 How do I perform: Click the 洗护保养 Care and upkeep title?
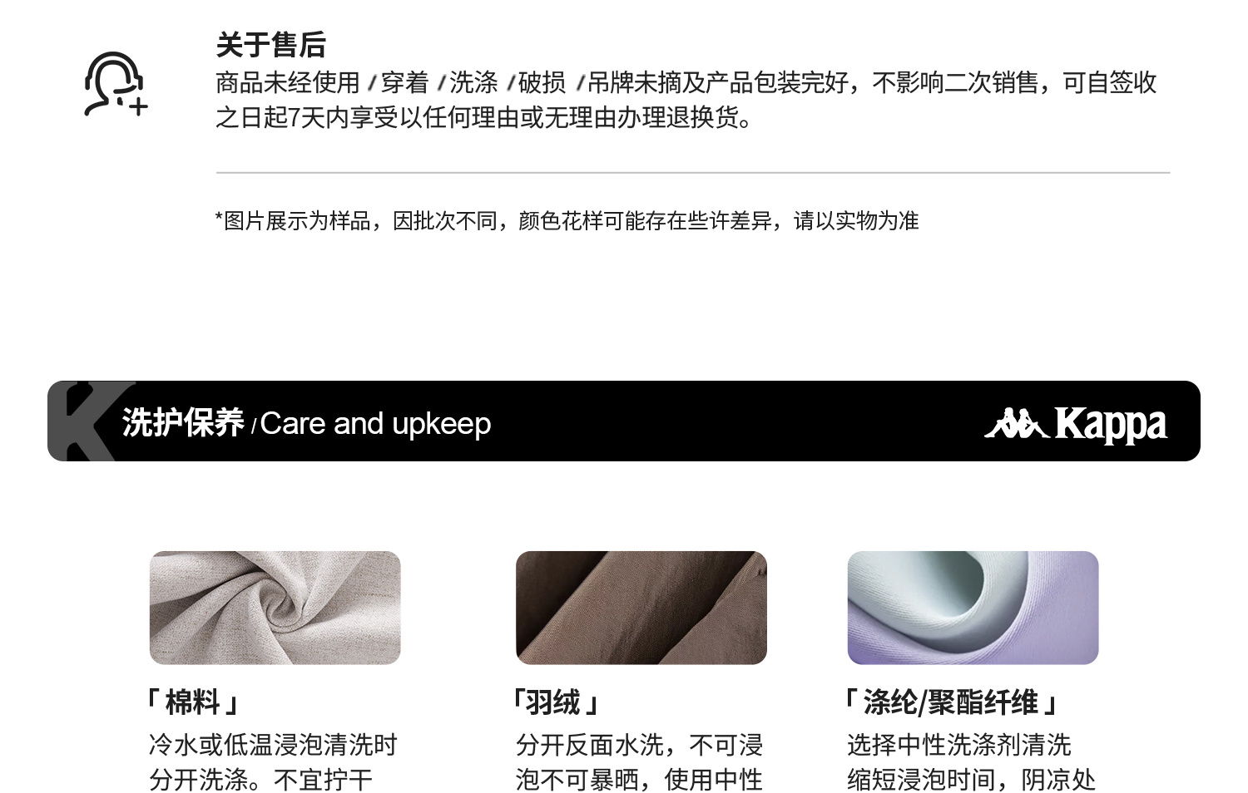[306, 423]
